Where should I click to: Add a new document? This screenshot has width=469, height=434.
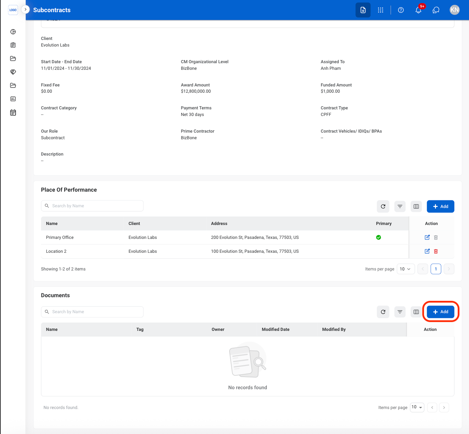pos(441,312)
